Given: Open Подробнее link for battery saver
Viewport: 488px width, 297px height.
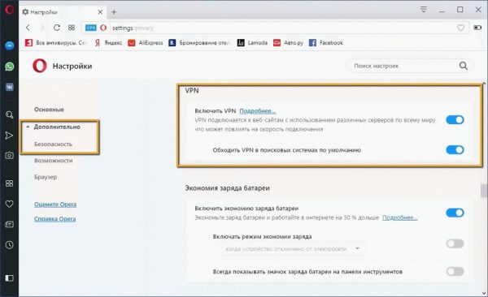Looking at the screenshot, I should tap(400, 217).
